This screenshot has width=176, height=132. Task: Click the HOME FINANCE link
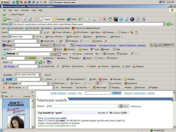(x=58, y=93)
